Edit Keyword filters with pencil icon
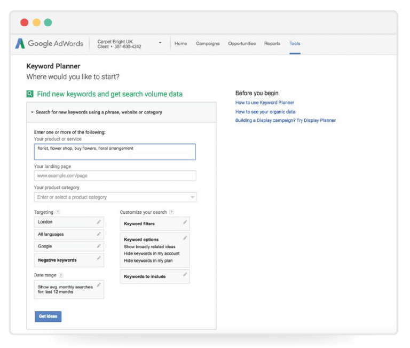The height and width of the screenshot is (348, 410). coord(185,222)
